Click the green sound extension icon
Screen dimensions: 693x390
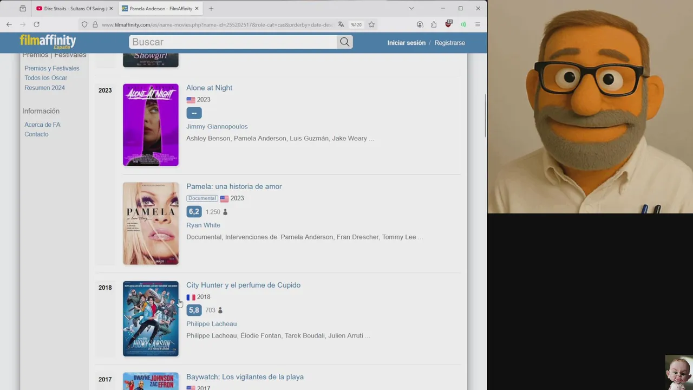[463, 24]
